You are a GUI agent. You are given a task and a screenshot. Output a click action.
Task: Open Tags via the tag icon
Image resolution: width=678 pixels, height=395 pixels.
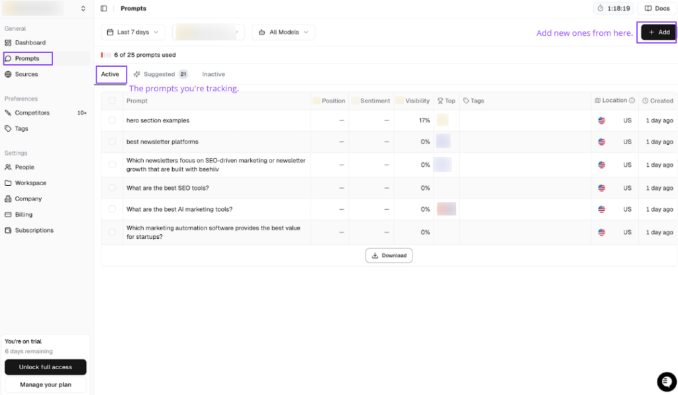coord(8,129)
